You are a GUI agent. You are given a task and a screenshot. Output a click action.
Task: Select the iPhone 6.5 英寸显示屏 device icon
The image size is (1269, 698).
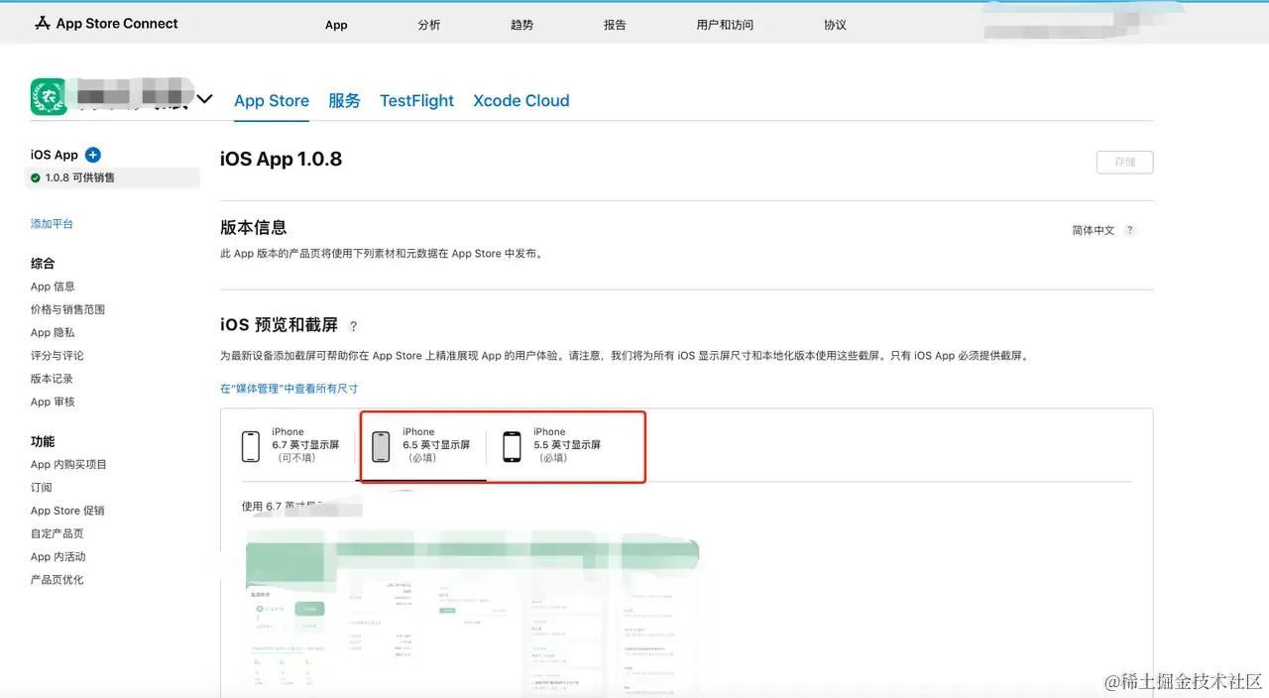tap(381, 446)
